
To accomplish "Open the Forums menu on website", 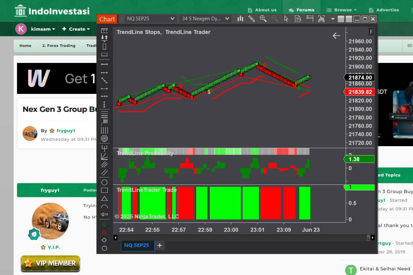I will tap(301, 10).
